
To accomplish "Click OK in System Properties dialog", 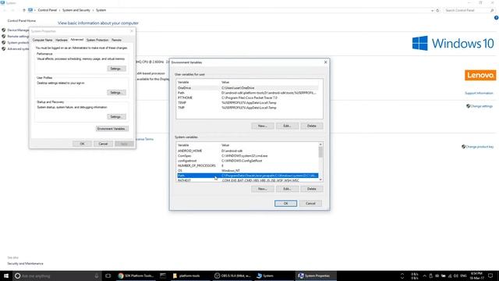I will coord(82,144).
